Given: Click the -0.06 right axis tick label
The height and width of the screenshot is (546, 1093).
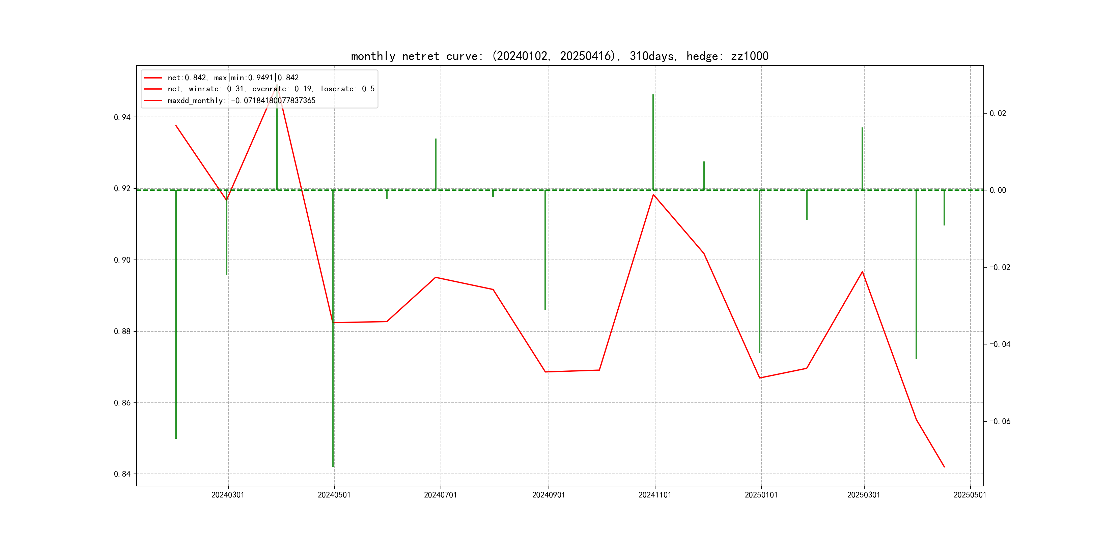Looking at the screenshot, I should [x=1000, y=421].
